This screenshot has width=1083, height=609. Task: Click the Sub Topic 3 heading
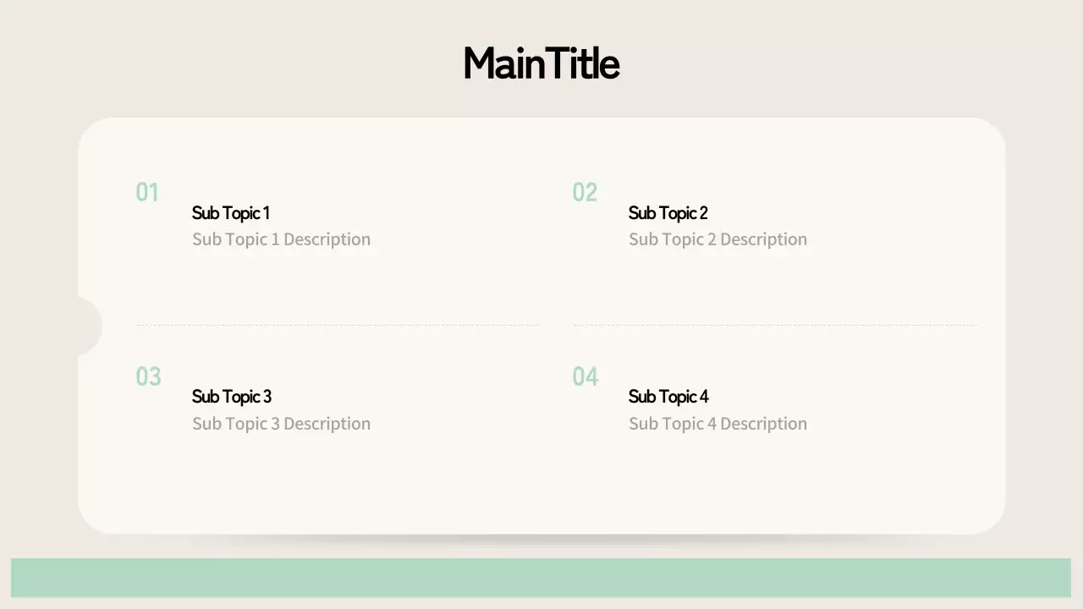pyautogui.click(x=232, y=397)
